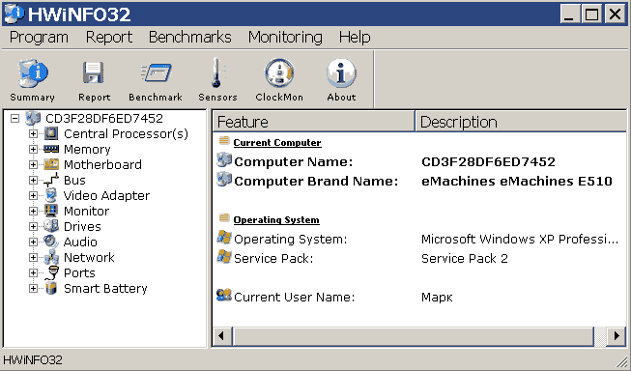631x371 pixels.
Task: Open the Benchmarks menu
Action: tap(190, 38)
